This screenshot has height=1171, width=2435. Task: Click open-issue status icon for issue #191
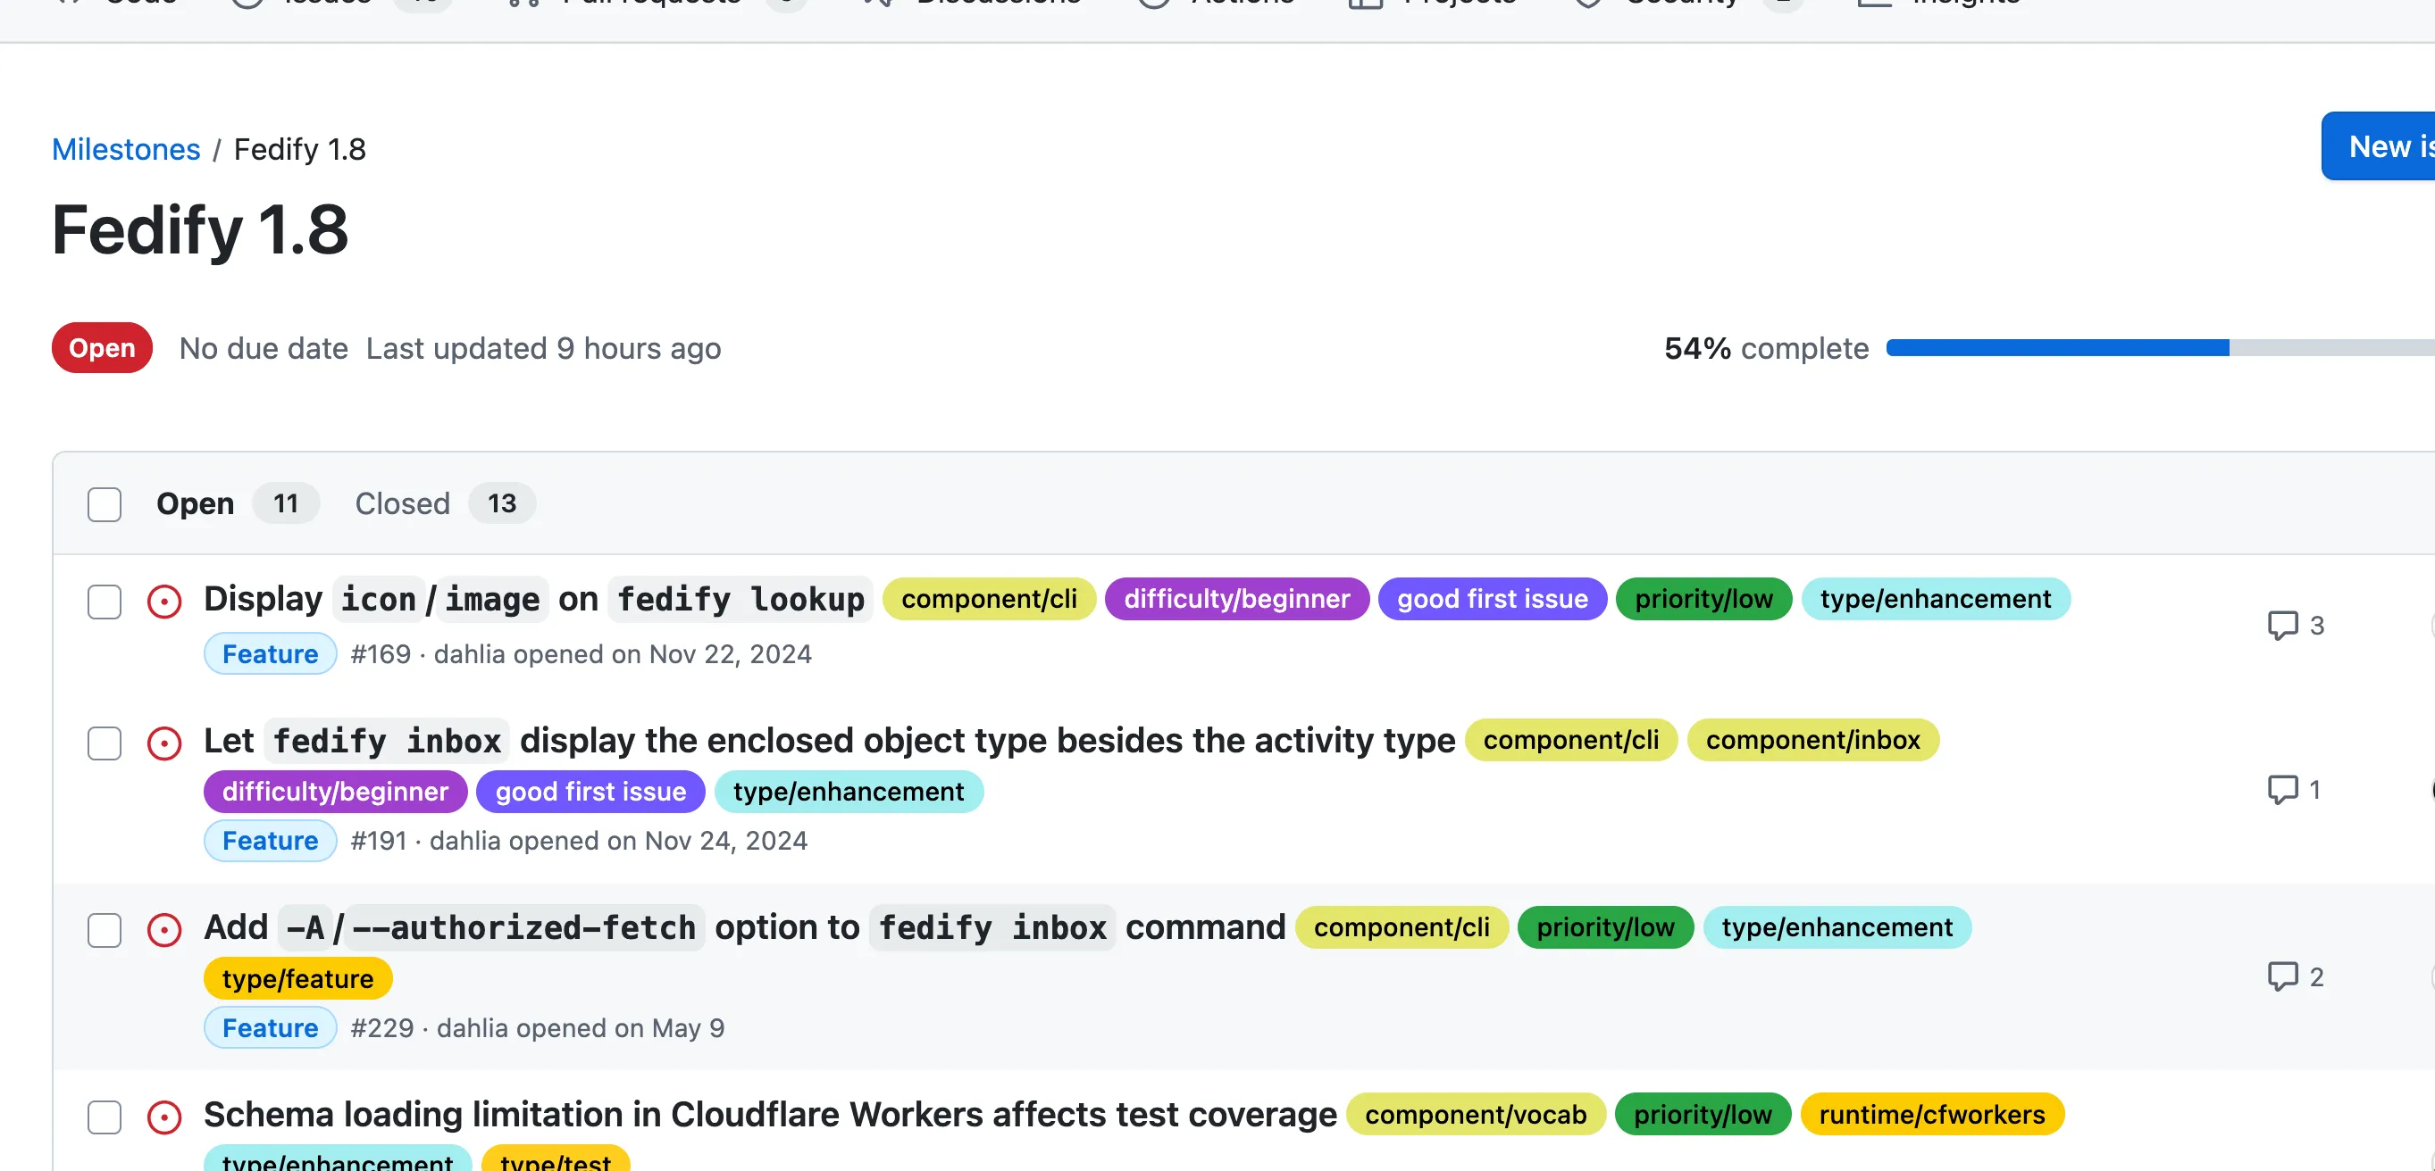point(164,743)
